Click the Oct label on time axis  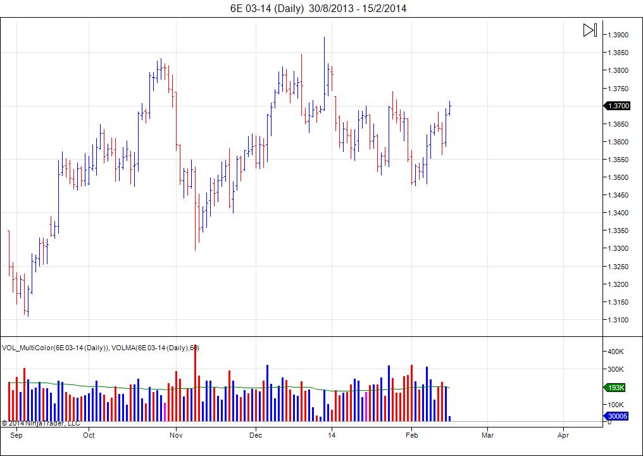click(89, 435)
